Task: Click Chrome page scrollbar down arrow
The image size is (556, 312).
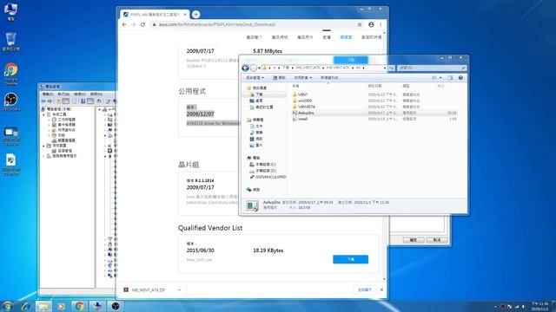Action: click(x=384, y=279)
